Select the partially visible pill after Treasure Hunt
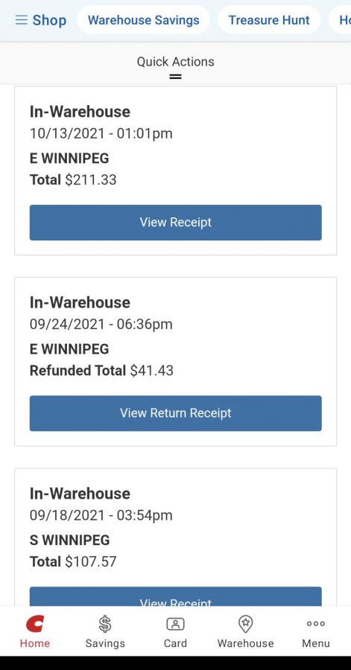This screenshot has height=670, width=351. coord(341,20)
